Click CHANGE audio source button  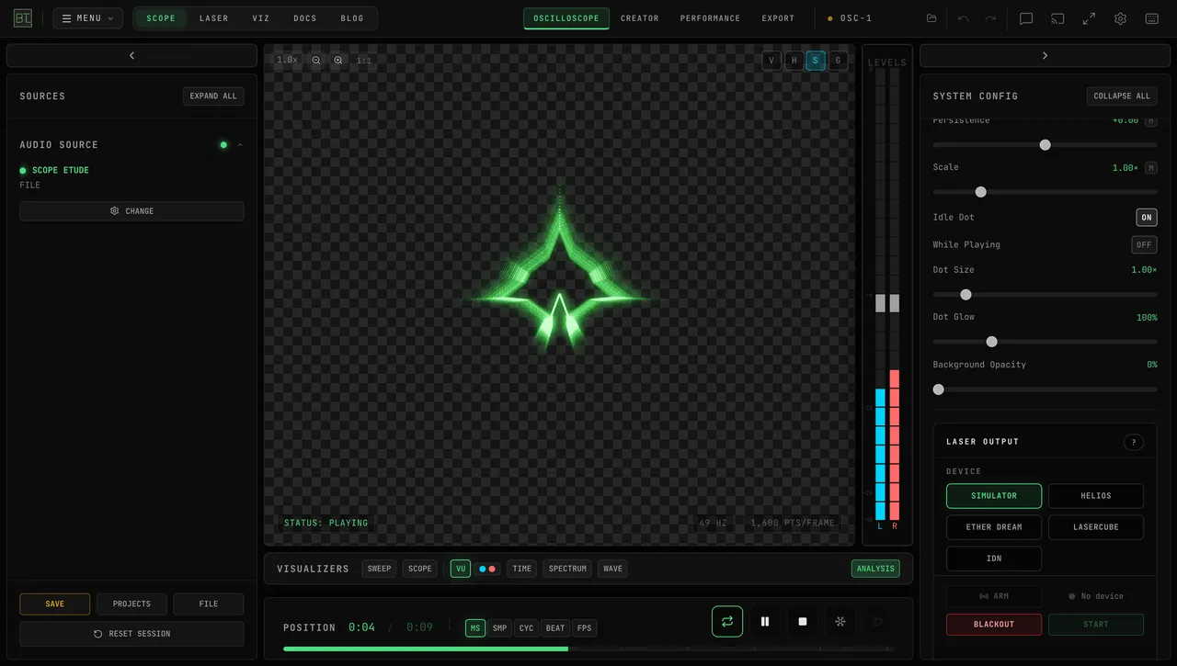pyautogui.click(x=131, y=211)
